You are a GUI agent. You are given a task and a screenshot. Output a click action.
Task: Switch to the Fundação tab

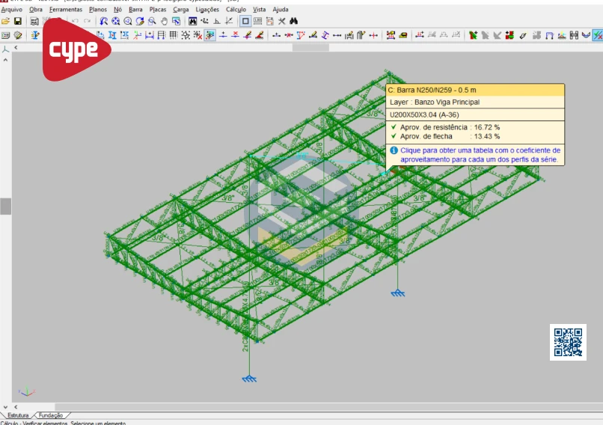pyautogui.click(x=51, y=415)
